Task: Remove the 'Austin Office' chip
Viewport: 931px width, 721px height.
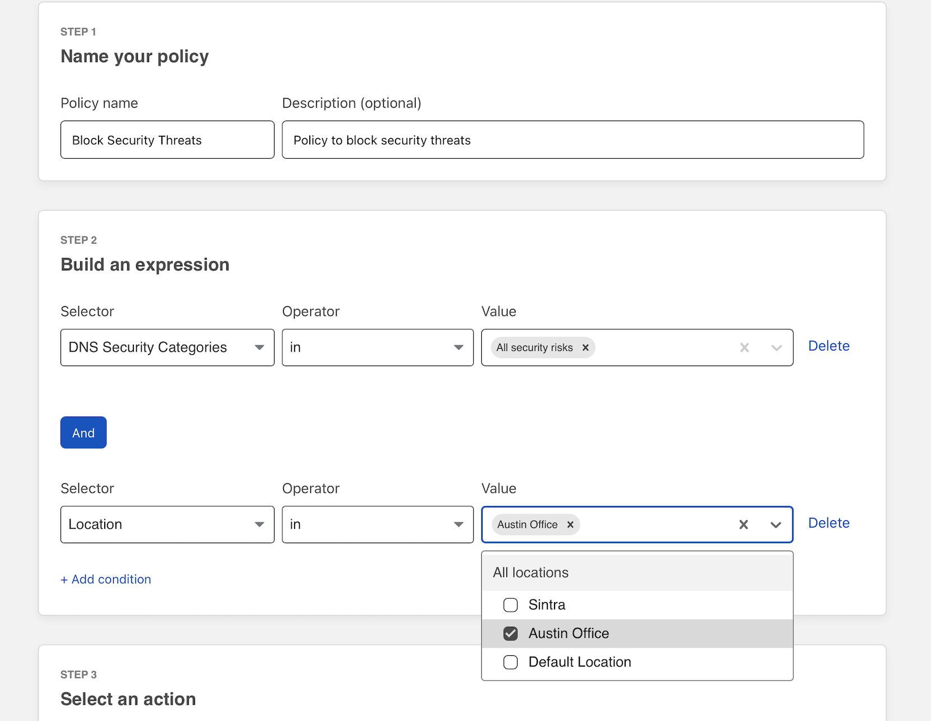Action: 570,525
